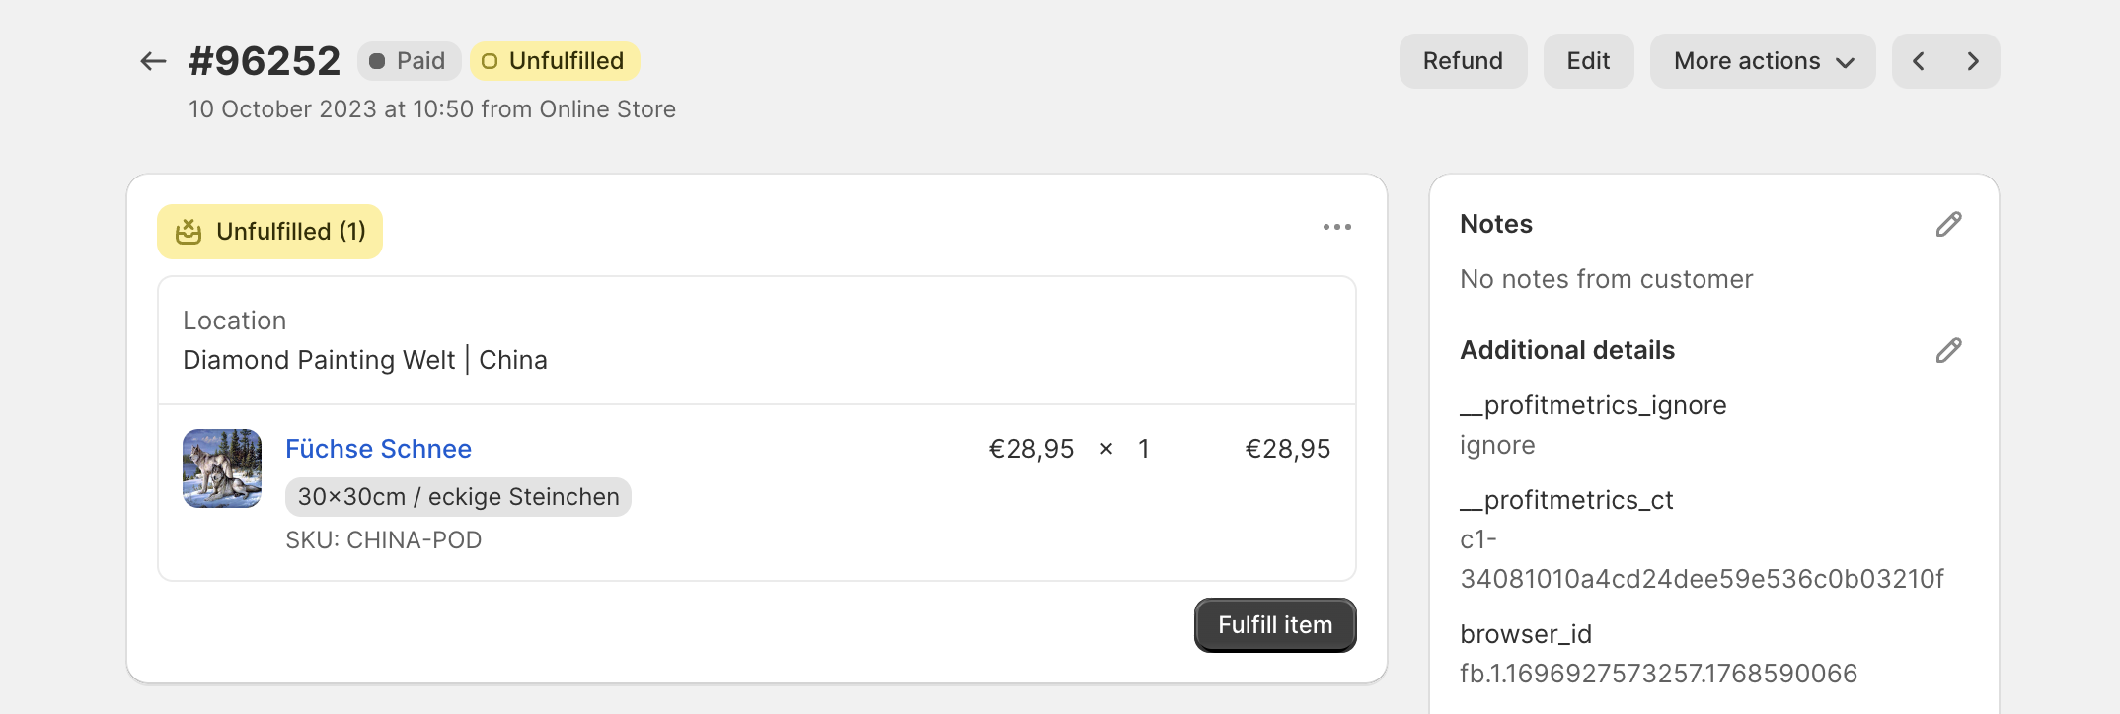The width and height of the screenshot is (2120, 714).
Task: Open the Füchse Schnee product link
Action: 378,449
